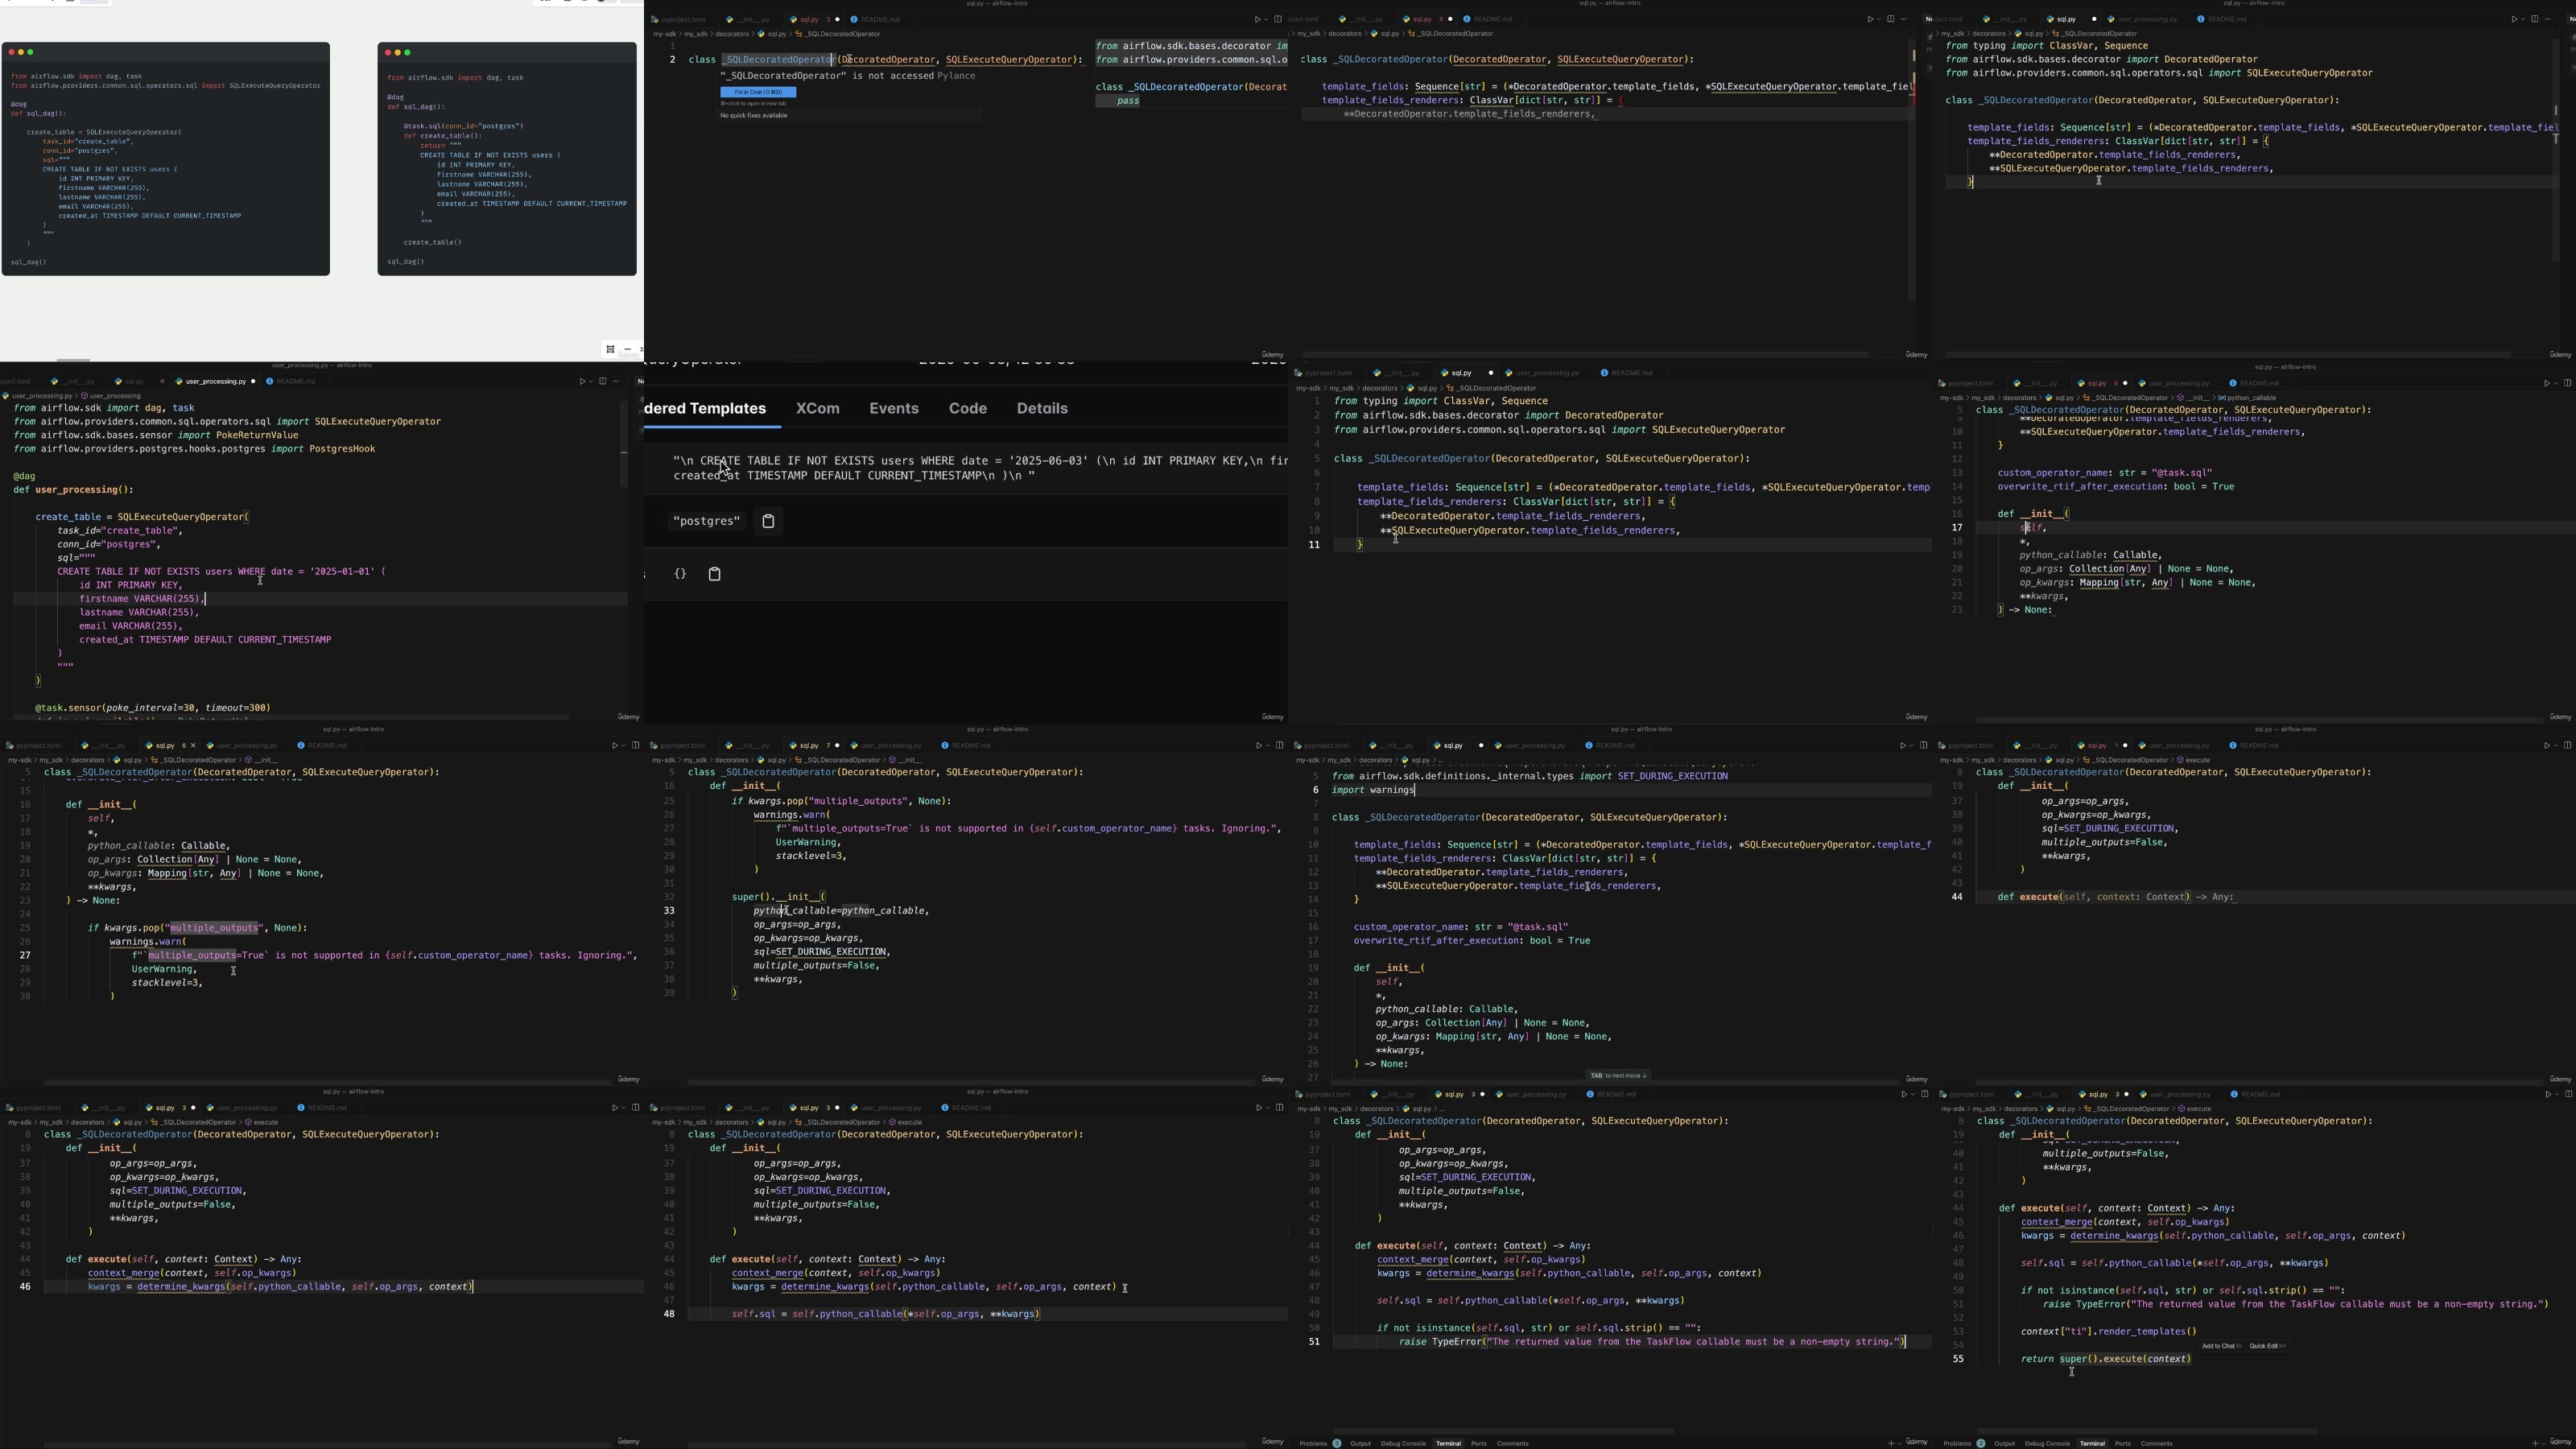Open README.md tab in editor on line 48
This screenshot has height=1449, width=2576.
(971, 1107)
